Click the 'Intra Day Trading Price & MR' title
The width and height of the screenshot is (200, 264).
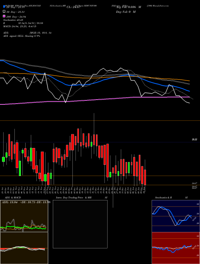pos(74,198)
